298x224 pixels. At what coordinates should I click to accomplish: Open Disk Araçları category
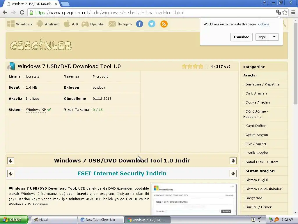(x=256, y=93)
